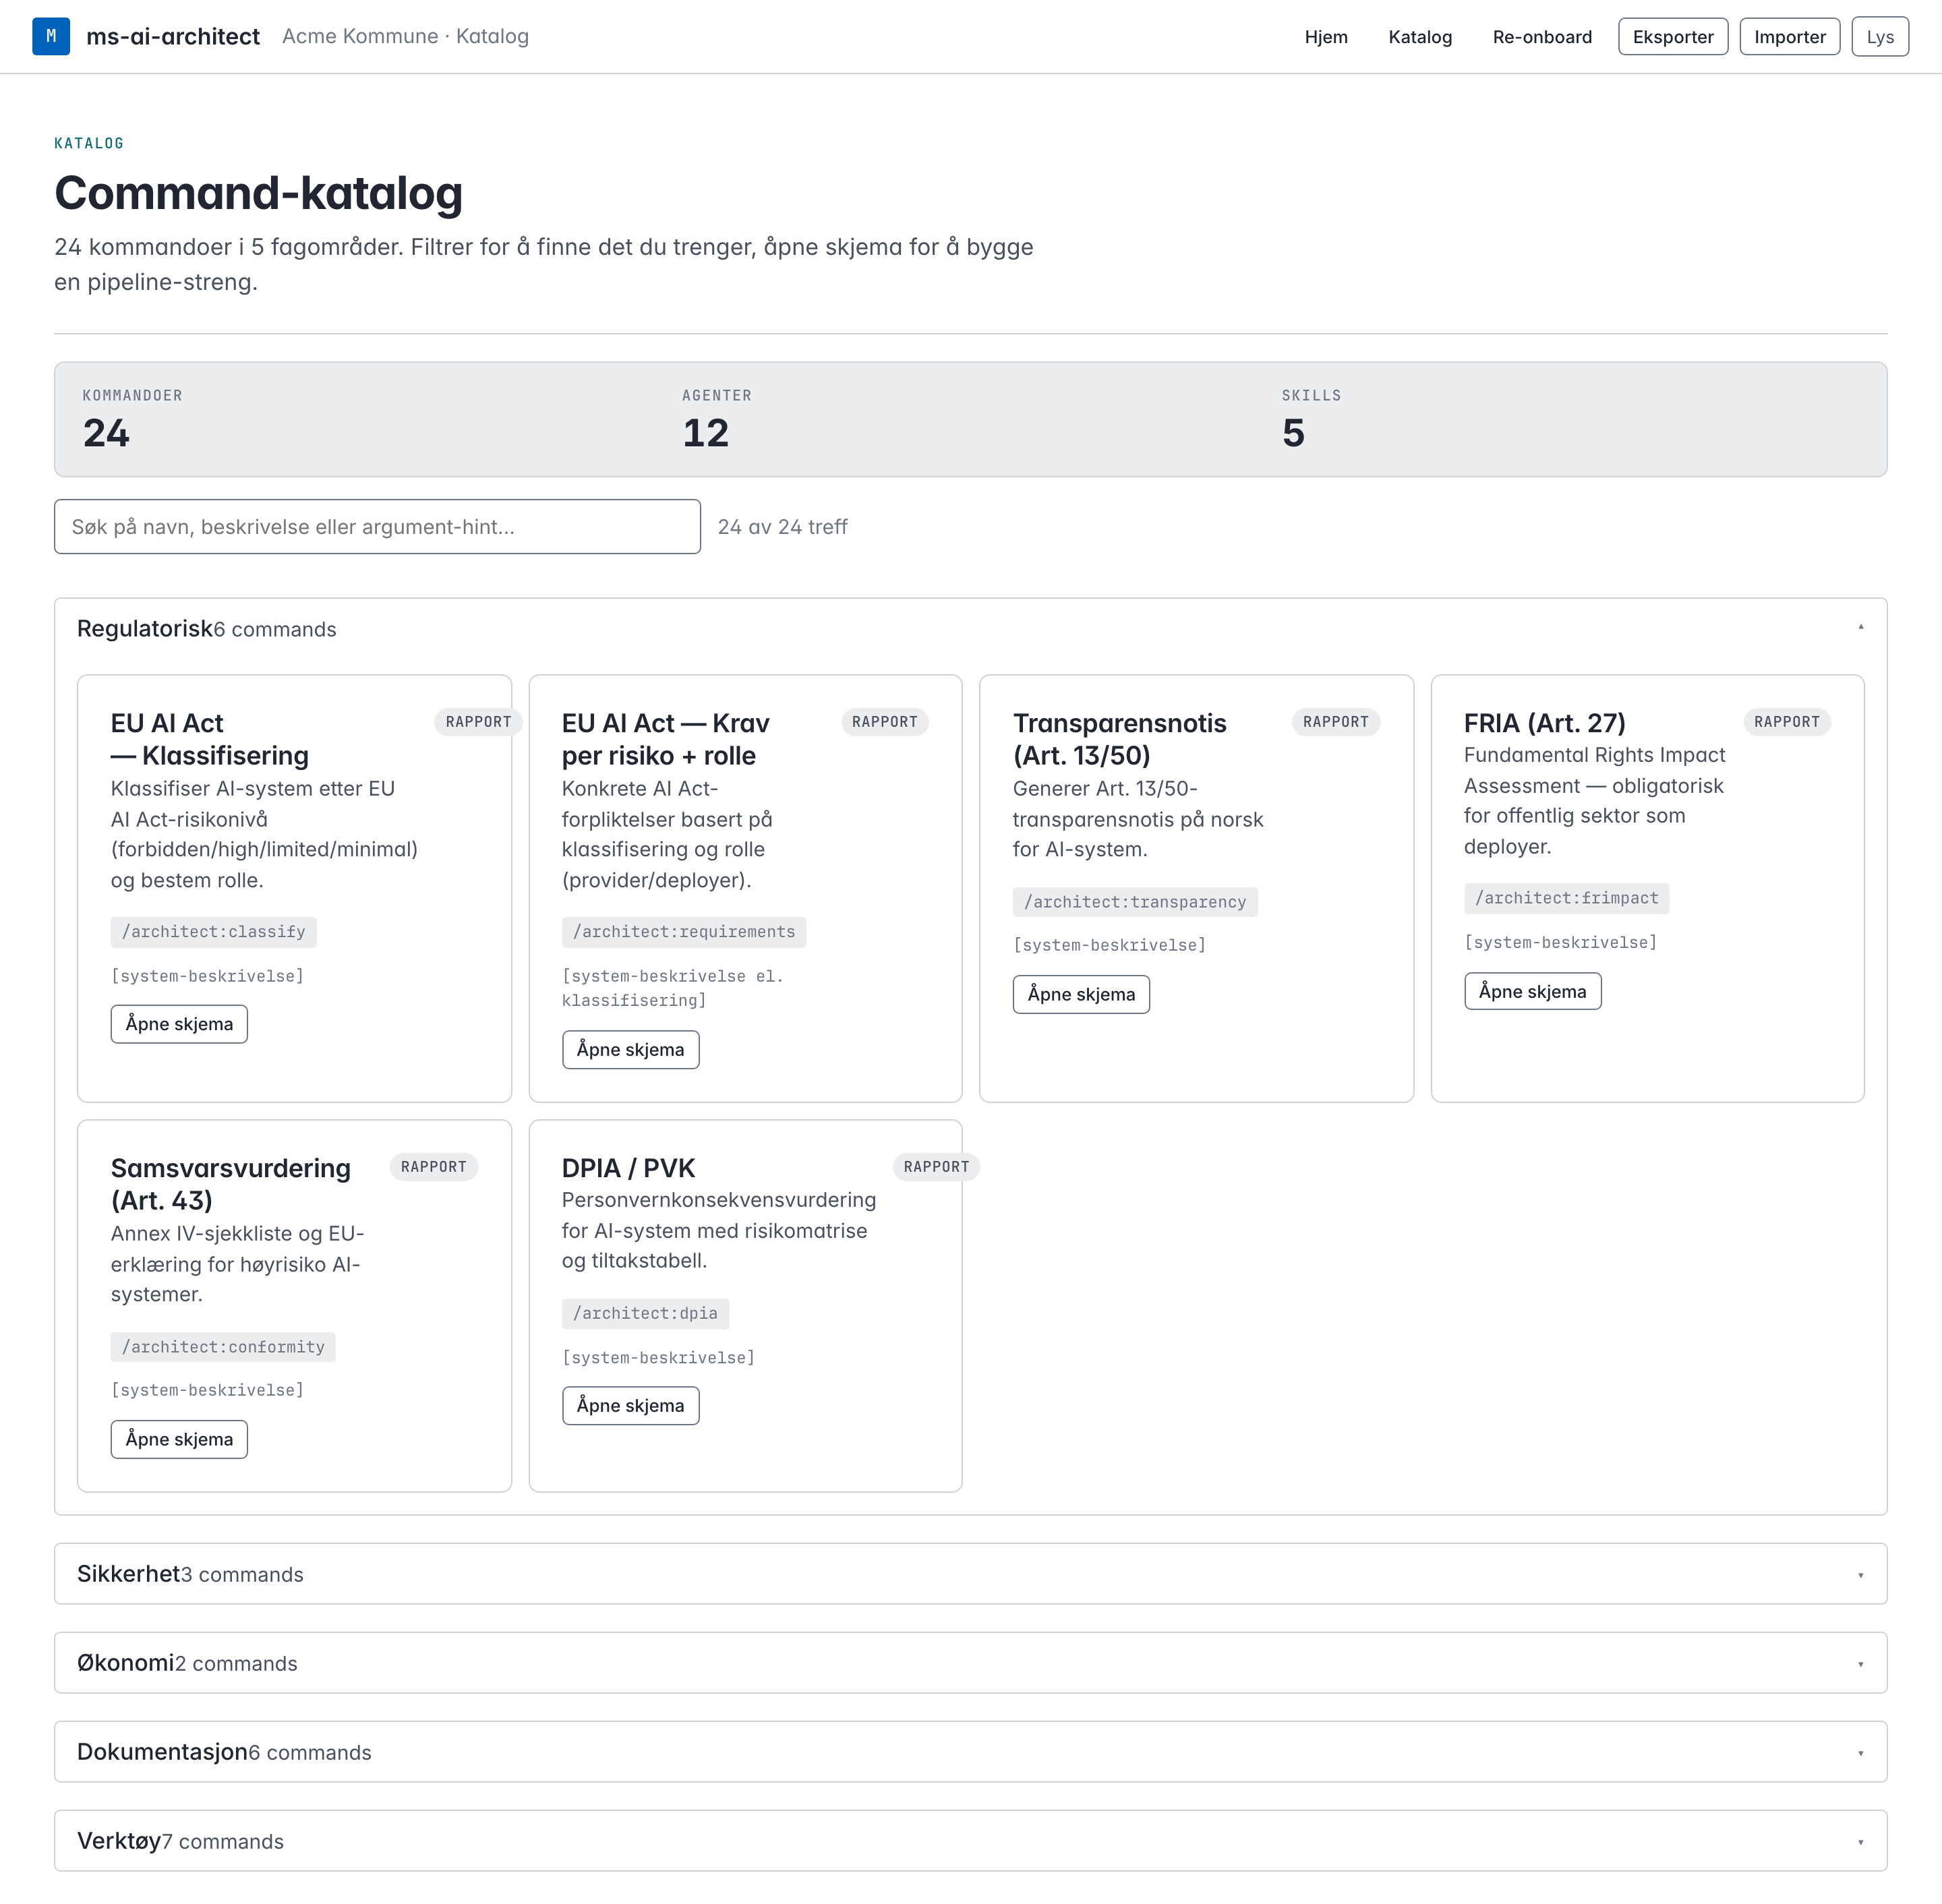Focus the command search field
The height and width of the screenshot is (1904, 1942).
click(x=377, y=527)
